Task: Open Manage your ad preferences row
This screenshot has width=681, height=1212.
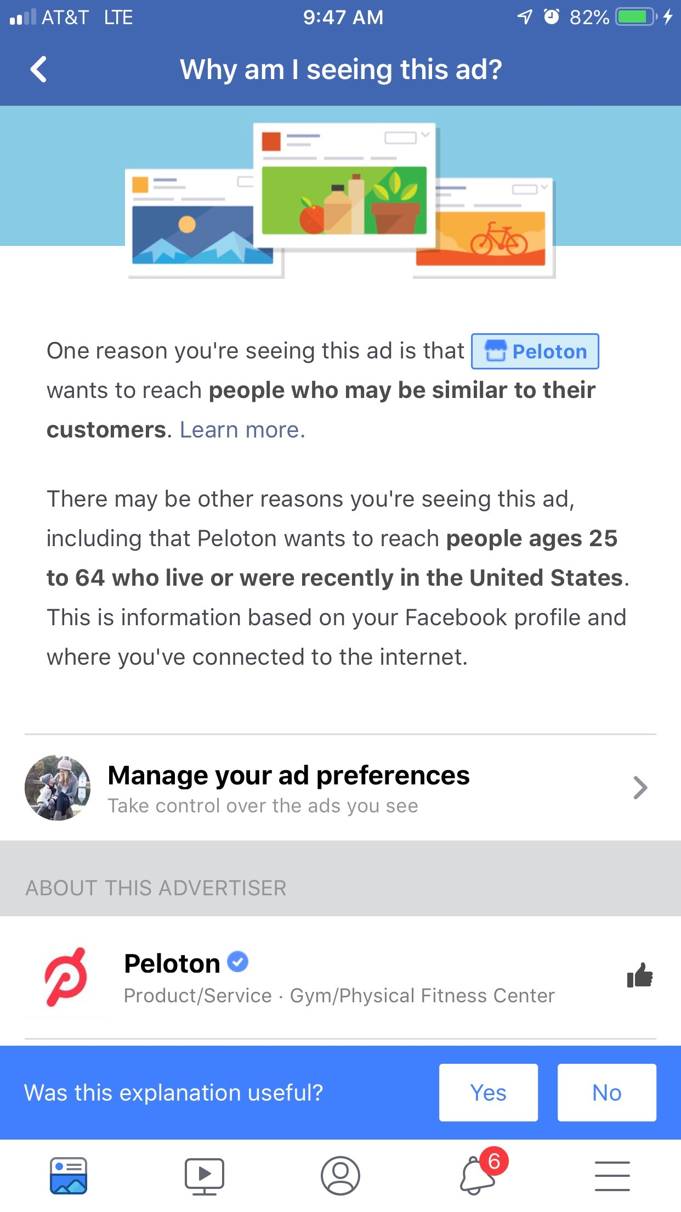Action: 340,788
